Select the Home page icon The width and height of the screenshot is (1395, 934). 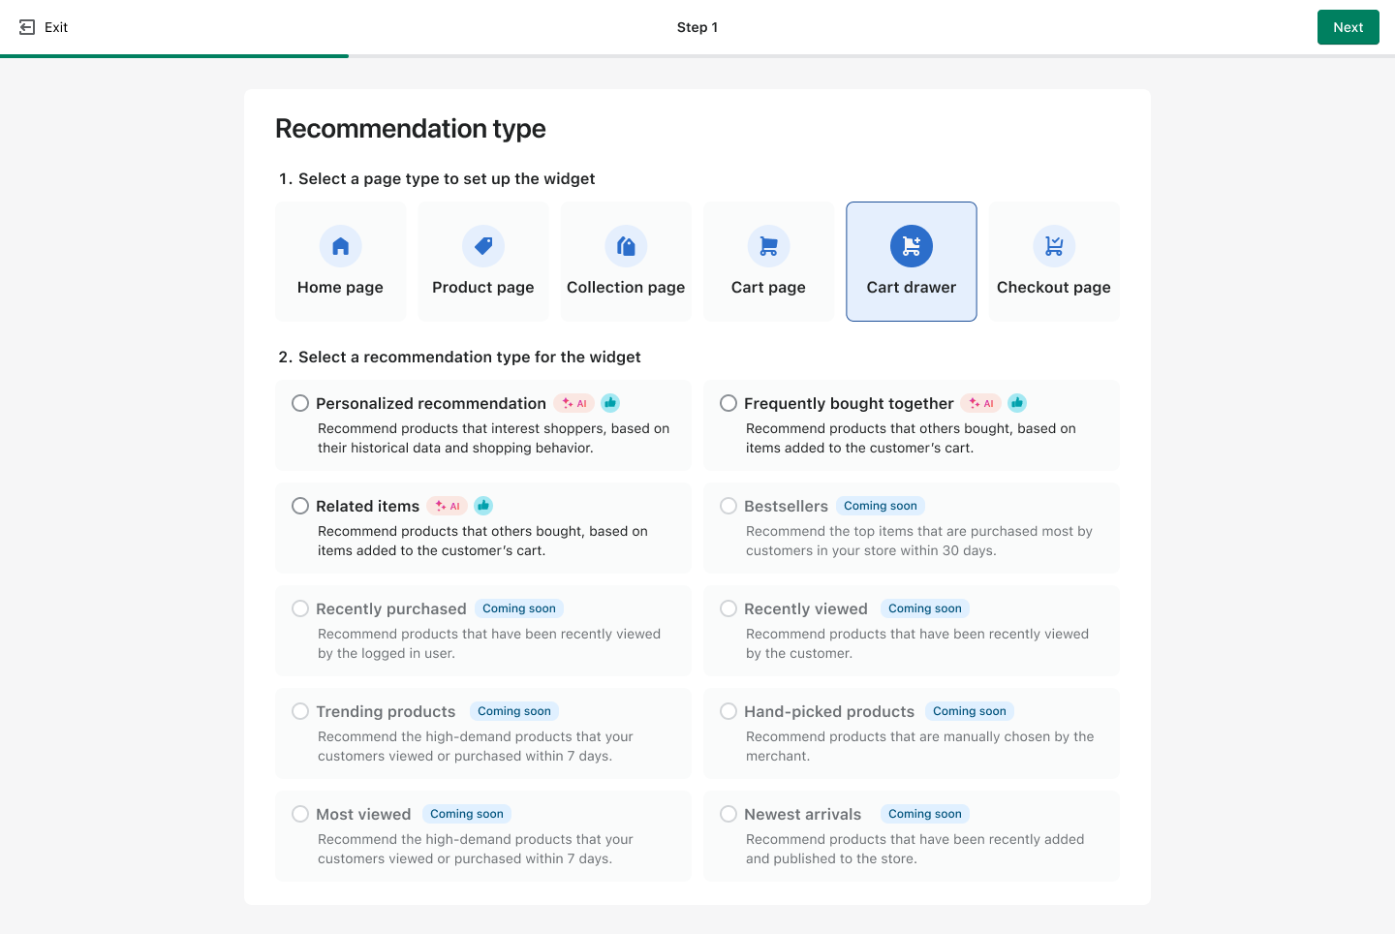coord(340,245)
